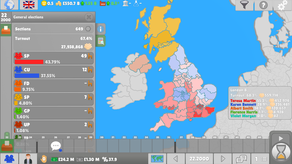Open the election results magnifier panel
292x164 pixels.
(x=100, y=41)
